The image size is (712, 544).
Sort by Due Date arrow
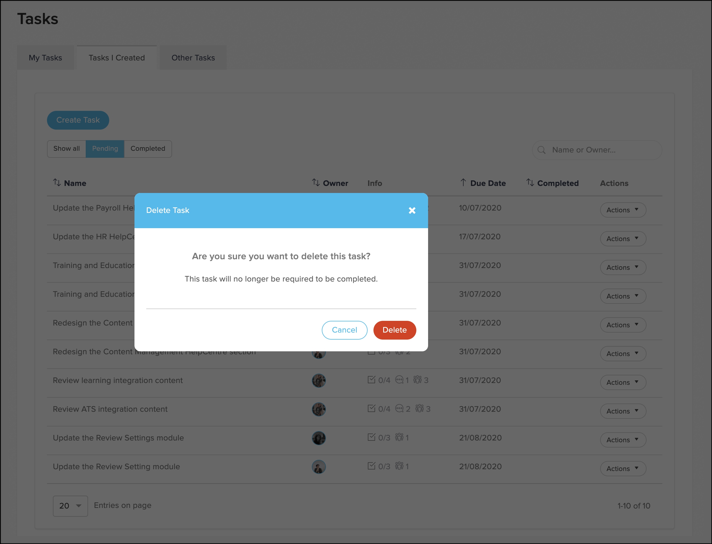coord(463,183)
